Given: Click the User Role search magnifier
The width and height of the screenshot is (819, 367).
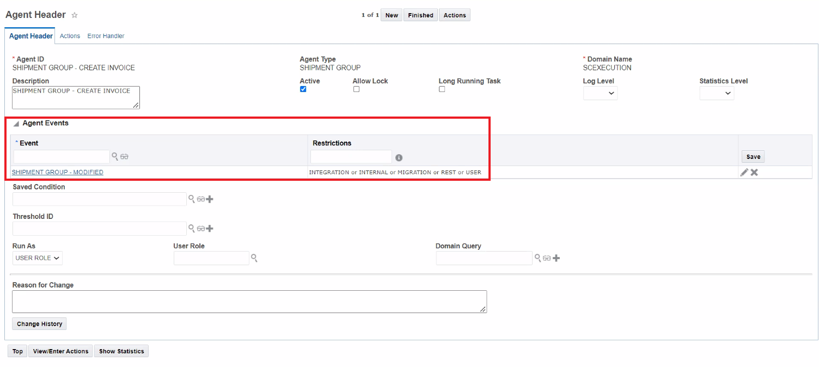Looking at the screenshot, I should point(254,258).
